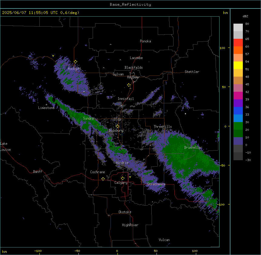The image size is (261, 255).
Task: Click the Lake Louise label
Action: point(5,147)
